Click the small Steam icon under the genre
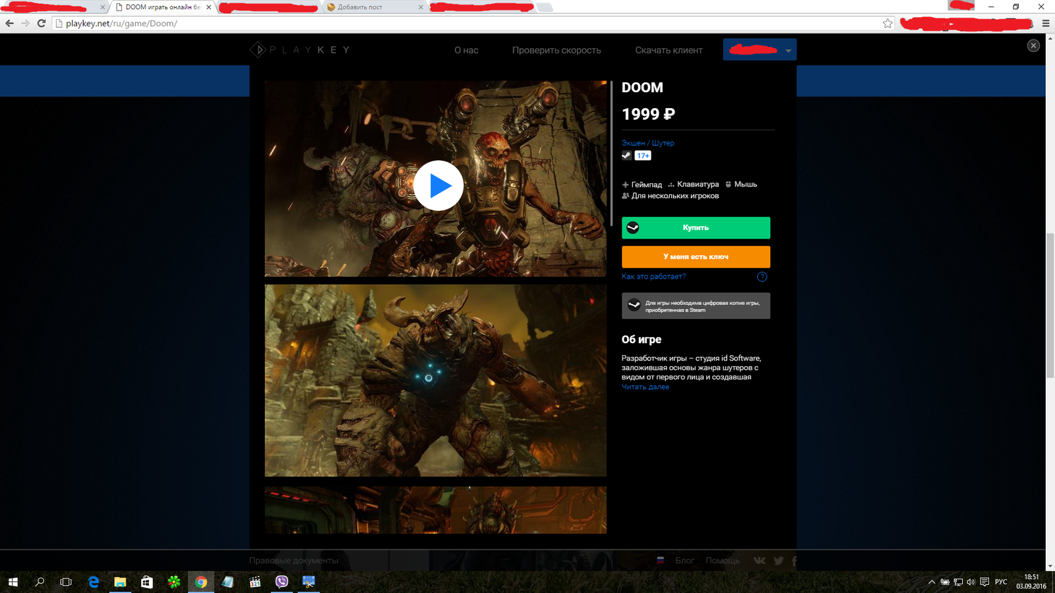Image resolution: width=1055 pixels, height=593 pixels. click(626, 155)
